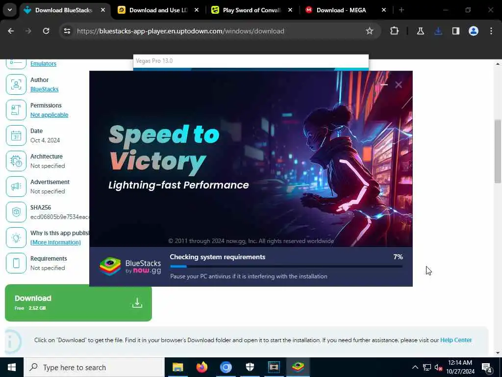Open Windows Security shield on taskbar
502x377 pixels.
tap(250, 367)
